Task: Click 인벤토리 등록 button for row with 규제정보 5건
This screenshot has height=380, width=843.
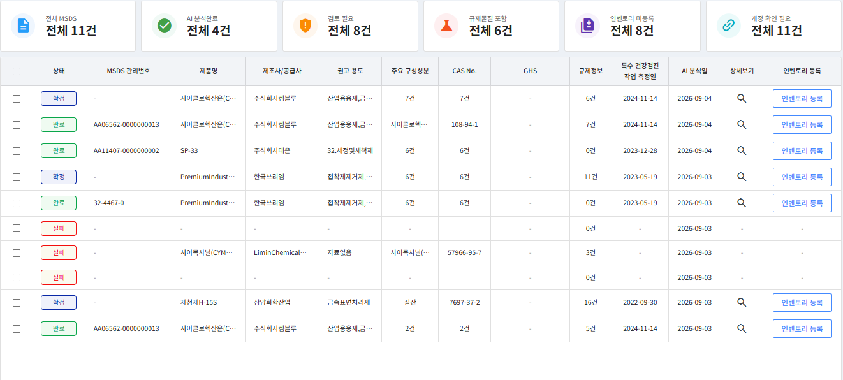Action: 802,328
